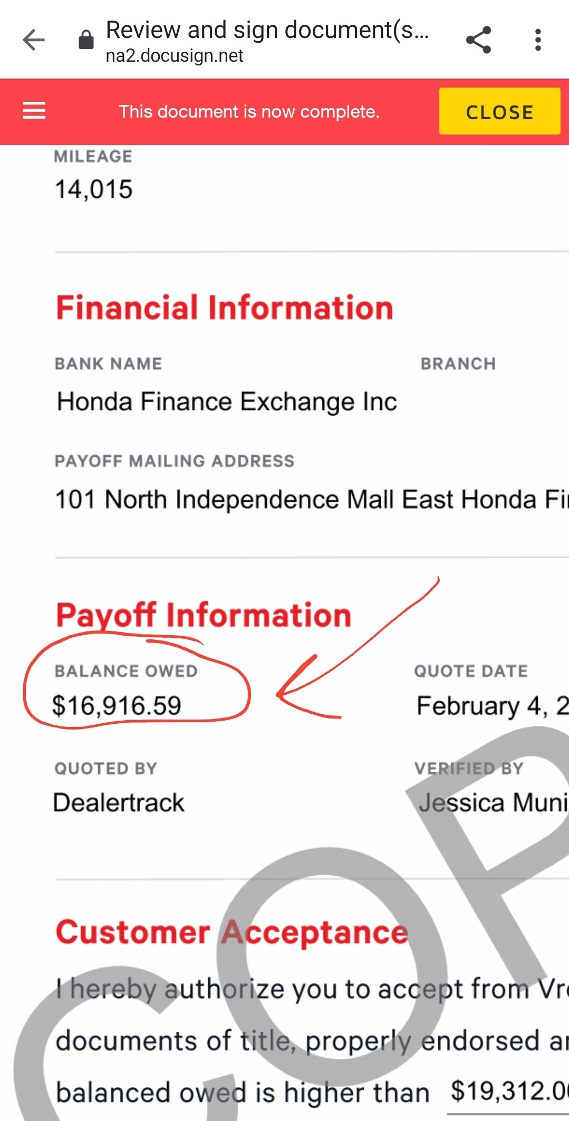This screenshot has height=1121, width=569.
Task: Tap 'This document is now complete' banner
Action: [249, 112]
